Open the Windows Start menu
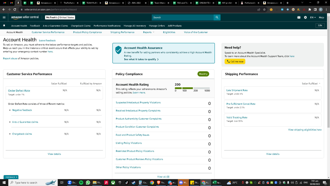This screenshot has width=330, height=186. pos(4,182)
